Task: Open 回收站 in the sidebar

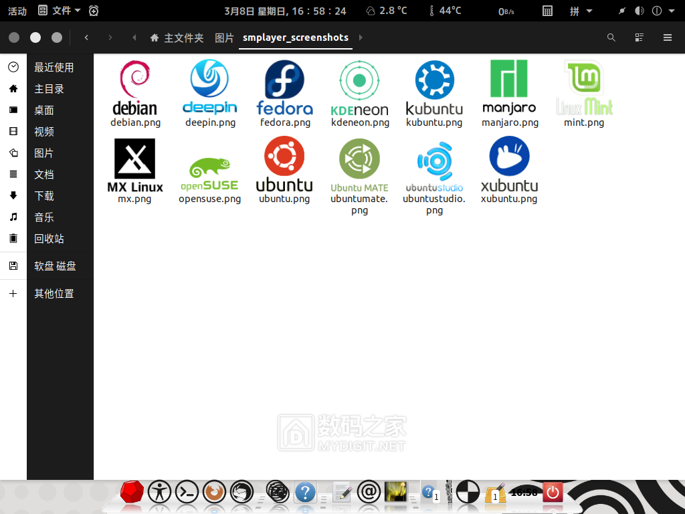Action: pos(49,239)
